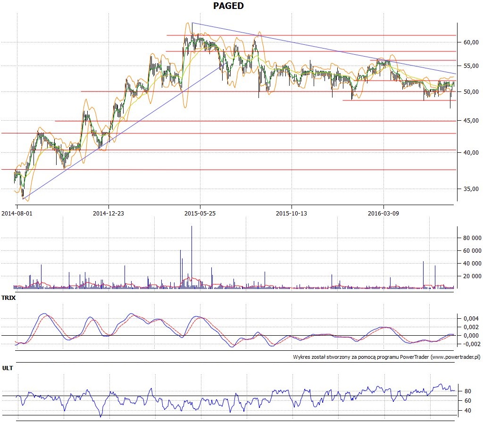
Task: Click the 0,002 TRIX axis value
Action: 471,327
